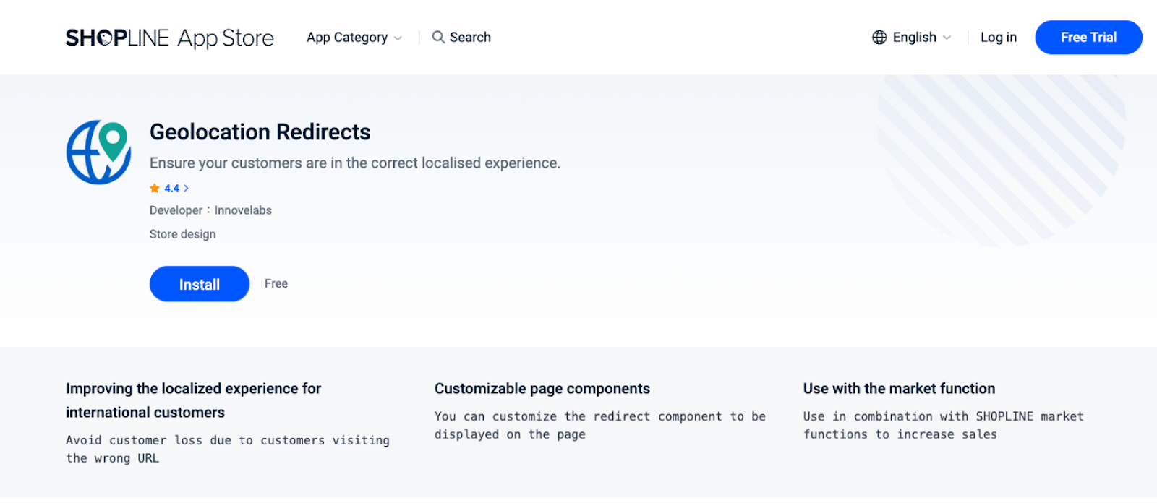This screenshot has width=1157, height=503.
Task: Open the Search field
Action: (x=461, y=37)
